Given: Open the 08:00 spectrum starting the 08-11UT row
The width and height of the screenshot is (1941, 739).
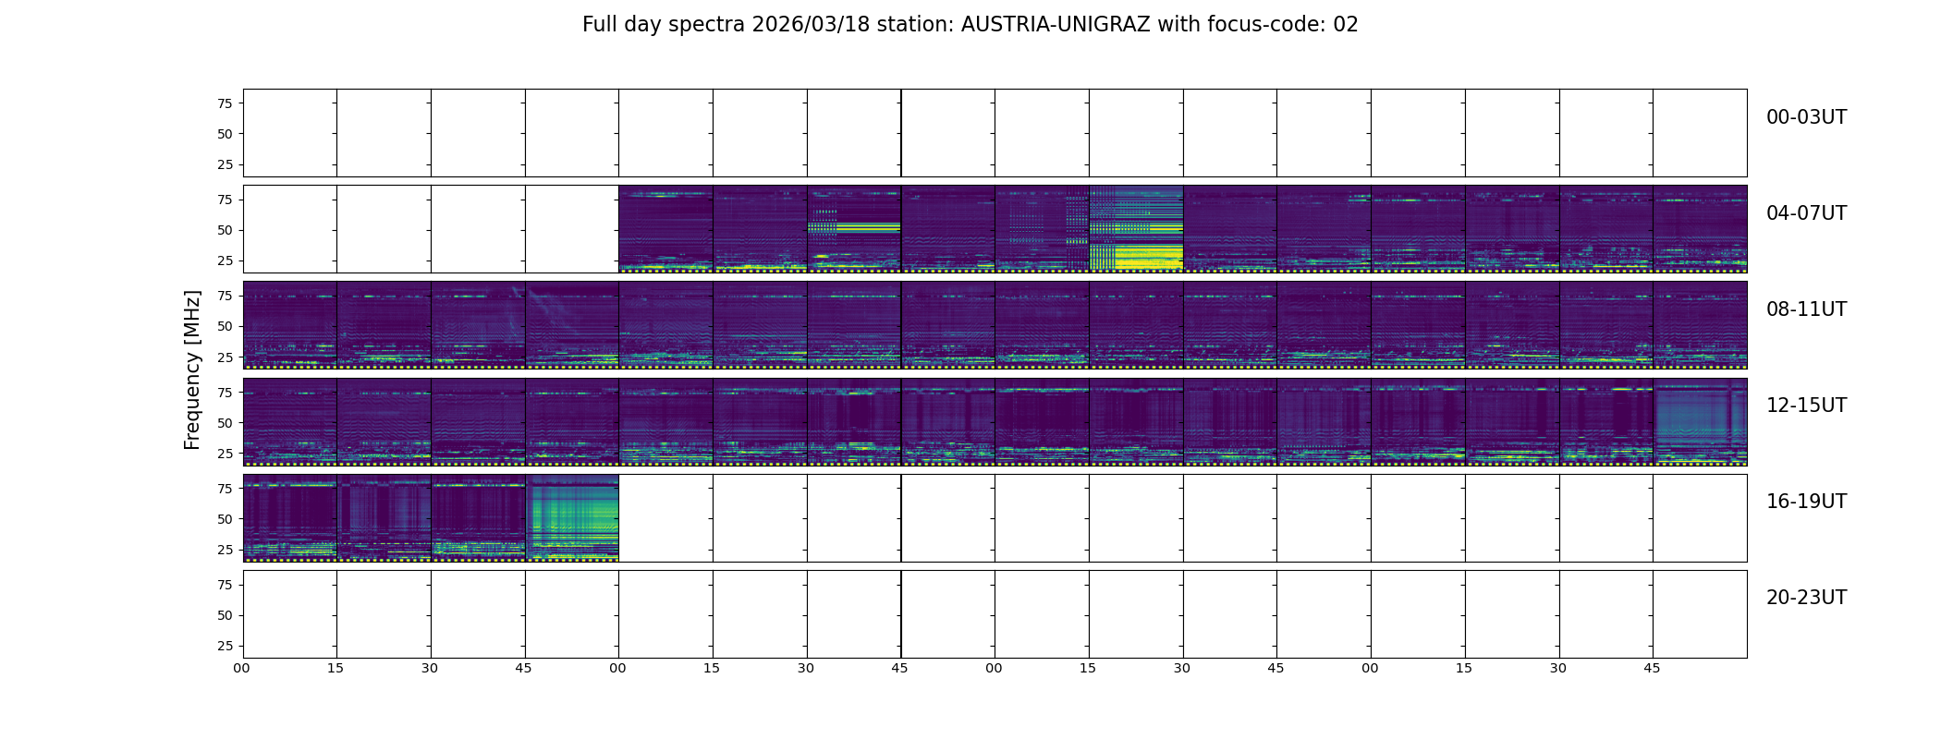Looking at the screenshot, I should coord(289,325).
